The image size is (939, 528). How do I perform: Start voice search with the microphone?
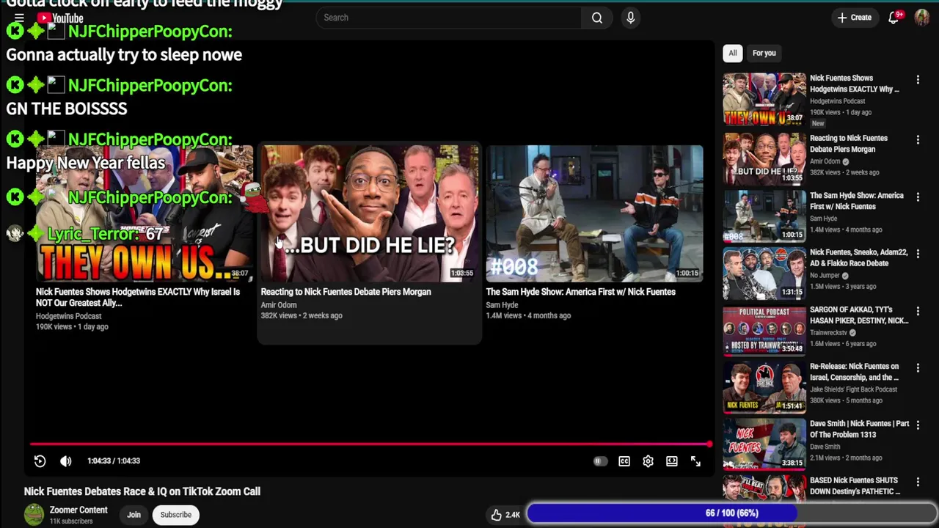(x=630, y=18)
